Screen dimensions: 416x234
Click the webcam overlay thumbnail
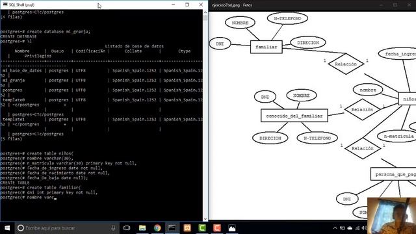[391, 215]
